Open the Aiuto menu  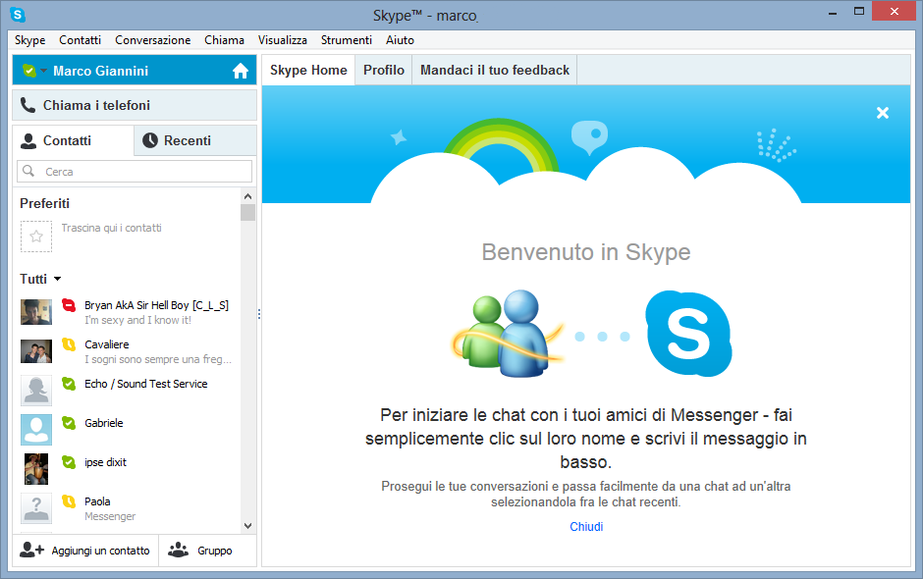click(401, 40)
